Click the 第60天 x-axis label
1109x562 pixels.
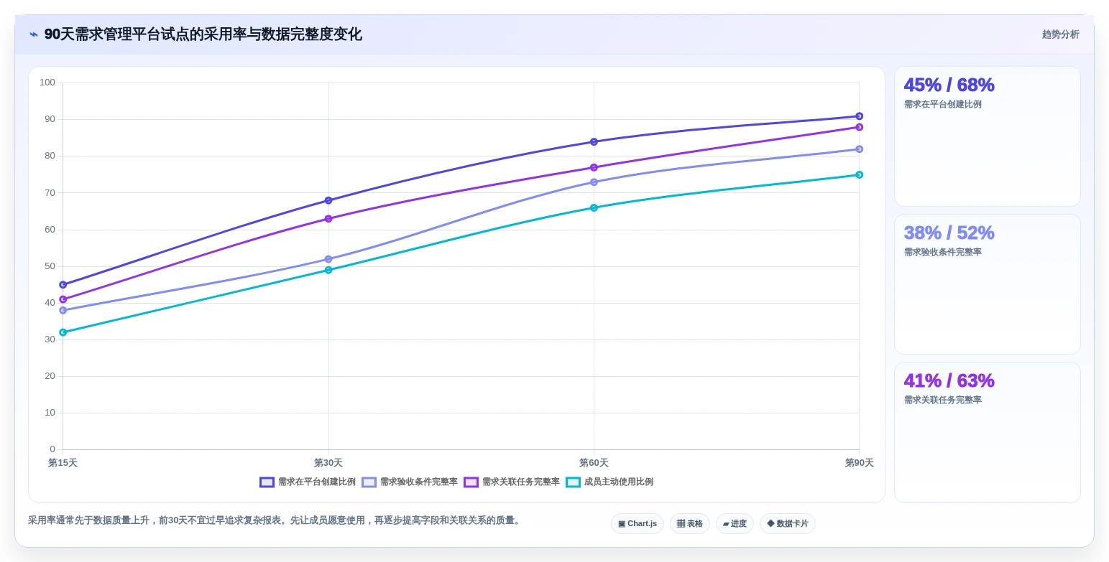594,463
